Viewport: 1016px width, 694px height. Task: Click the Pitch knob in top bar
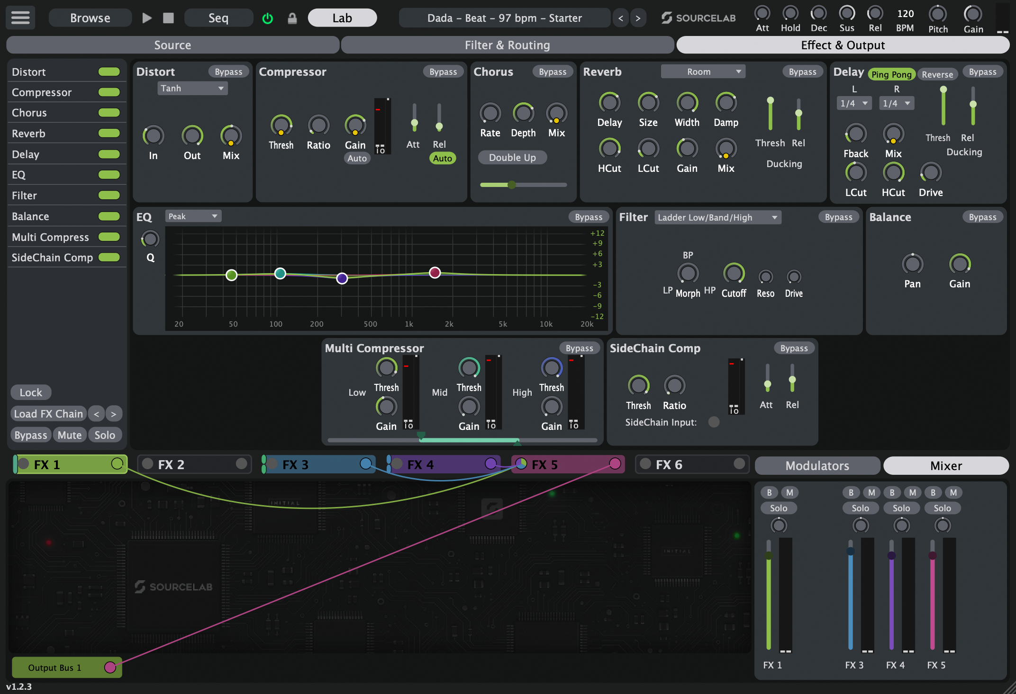point(938,14)
